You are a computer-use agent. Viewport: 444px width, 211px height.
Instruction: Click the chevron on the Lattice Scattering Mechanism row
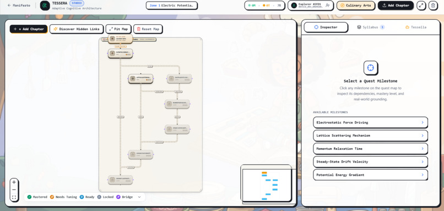(422, 136)
